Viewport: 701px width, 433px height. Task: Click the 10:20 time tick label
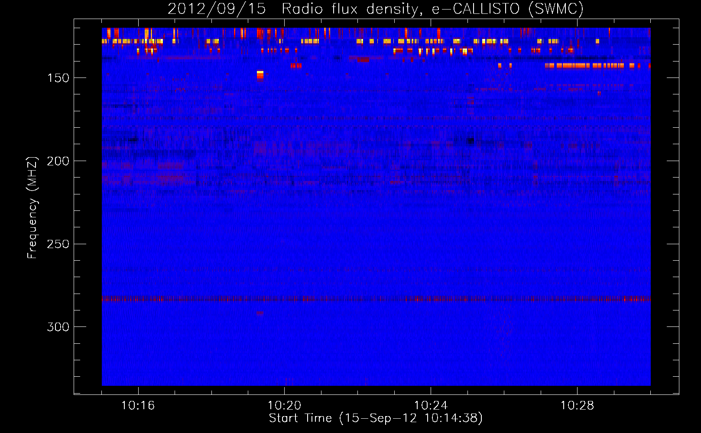point(284,406)
